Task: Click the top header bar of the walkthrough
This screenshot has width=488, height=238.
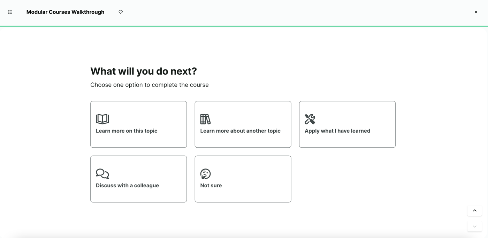Action: pos(244,12)
